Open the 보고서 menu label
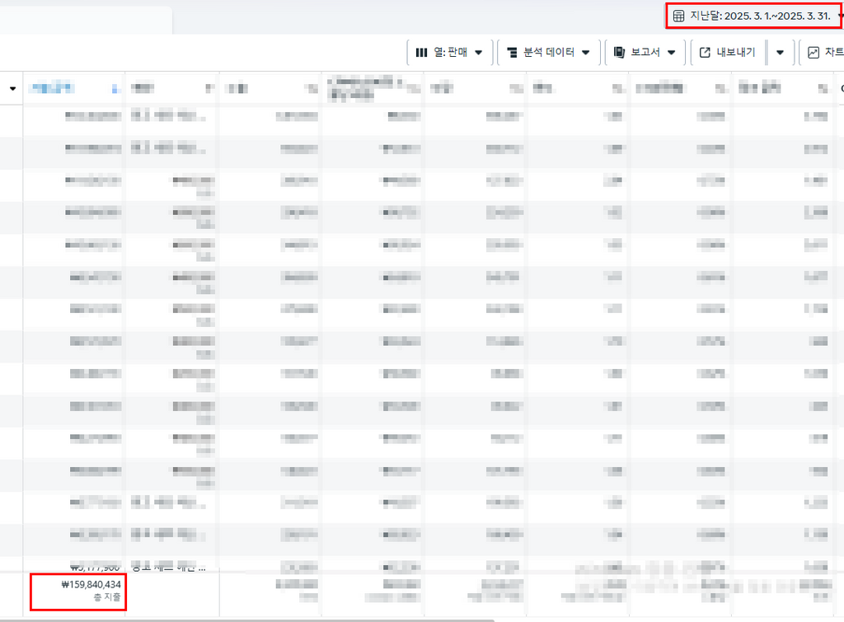This screenshot has height=622, width=844. [647, 53]
